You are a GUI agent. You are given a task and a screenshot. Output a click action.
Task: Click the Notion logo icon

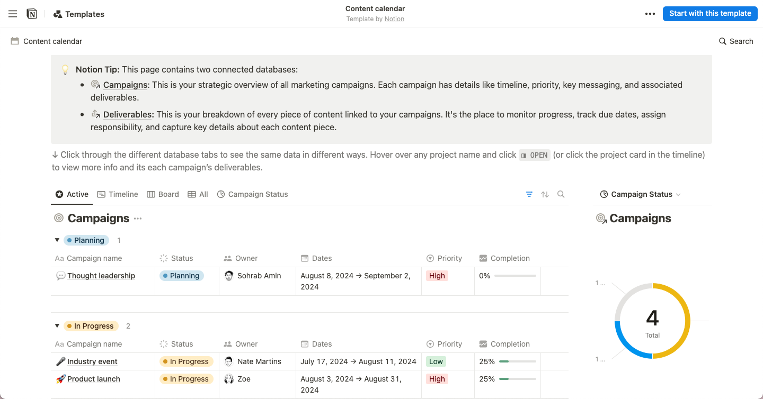click(32, 14)
